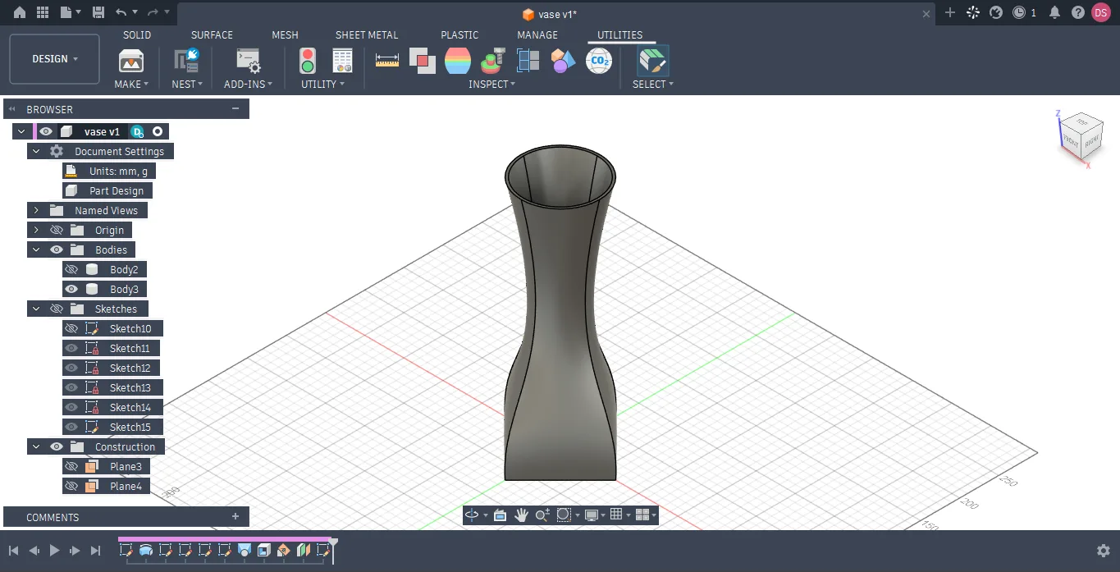This screenshot has width=1120, height=572.
Task: Click the Zebra/Curvature rainbow analysis icon
Action: [x=458, y=61]
